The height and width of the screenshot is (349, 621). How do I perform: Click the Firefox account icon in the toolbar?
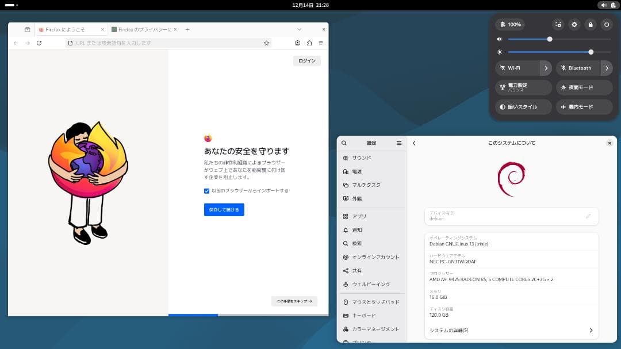tap(297, 43)
